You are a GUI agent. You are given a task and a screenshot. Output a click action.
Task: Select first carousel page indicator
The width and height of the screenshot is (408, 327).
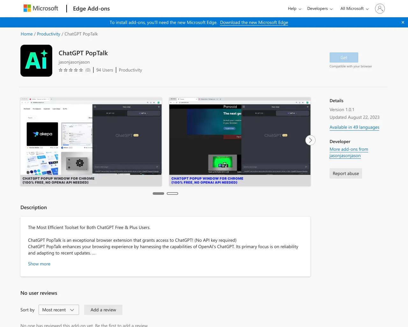tap(158, 194)
